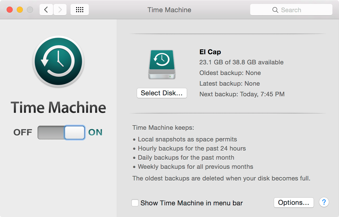Screen dimensions: 339x217
Task: Click the El Cap disk name
Action: tap(210, 52)
